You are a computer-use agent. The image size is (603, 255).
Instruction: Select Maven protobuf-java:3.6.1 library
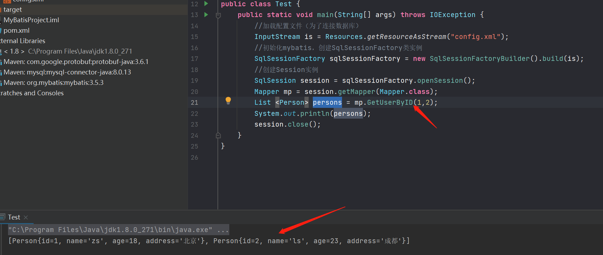coord(76,62)
